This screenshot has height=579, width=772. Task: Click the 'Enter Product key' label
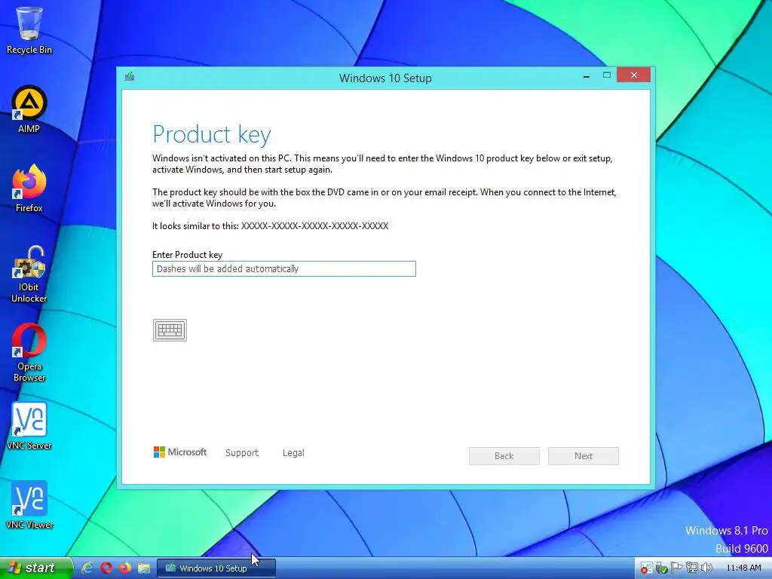[187, 255]
